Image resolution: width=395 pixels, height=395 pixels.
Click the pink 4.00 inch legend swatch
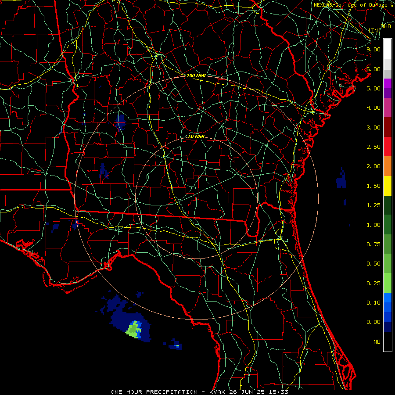point(388,108)
